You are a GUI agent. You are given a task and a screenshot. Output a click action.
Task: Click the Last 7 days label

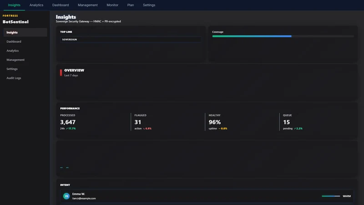(71, 76)
